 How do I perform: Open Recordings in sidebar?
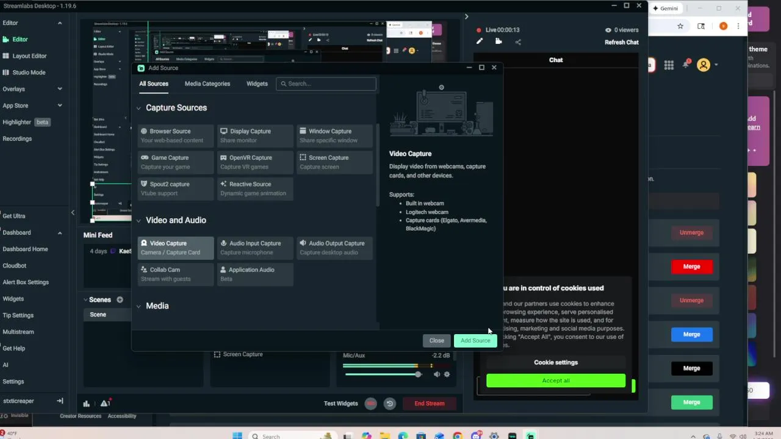[17, 138]
